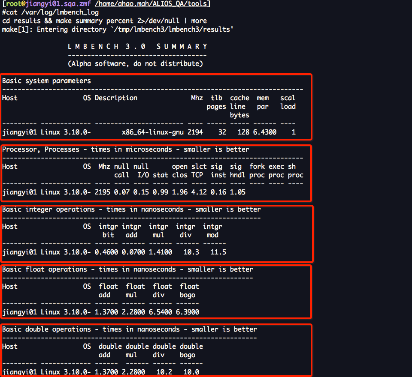
Task: Click the intgr mod value 11.5
Action: [x=218, y=252]
